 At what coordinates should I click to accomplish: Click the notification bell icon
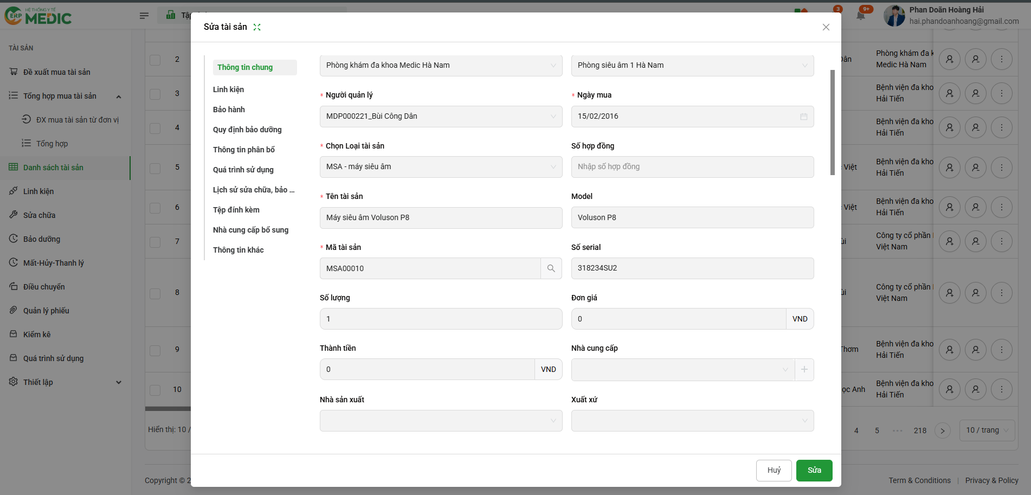point(861,15)
